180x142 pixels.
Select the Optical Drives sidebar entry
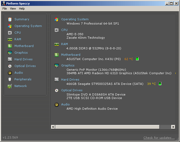click(x=25, y=66)
